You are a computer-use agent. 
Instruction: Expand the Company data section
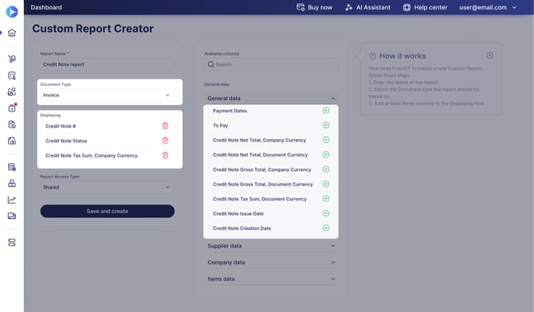[x=271, y=263]
